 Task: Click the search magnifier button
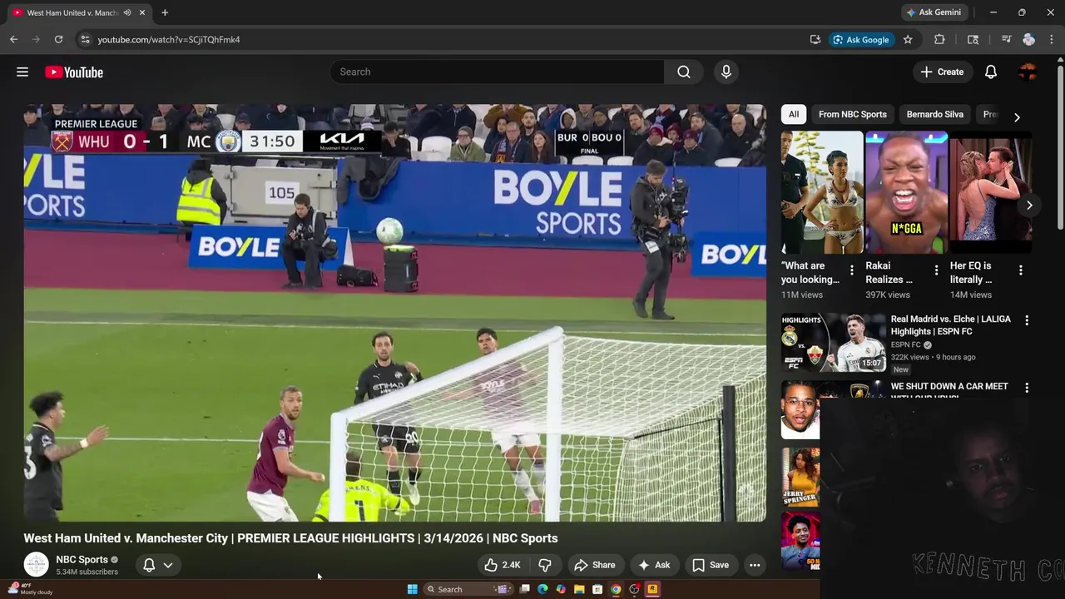[x=684, y=72]
